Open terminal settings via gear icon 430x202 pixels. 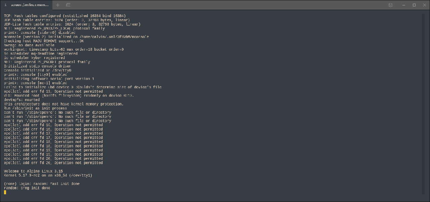pyautogui.click(x=390, y=5)
